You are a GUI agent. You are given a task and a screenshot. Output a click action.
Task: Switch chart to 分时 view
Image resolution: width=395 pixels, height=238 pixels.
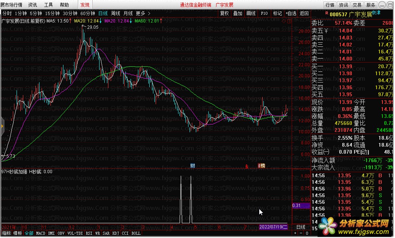[x=7, y=13]
